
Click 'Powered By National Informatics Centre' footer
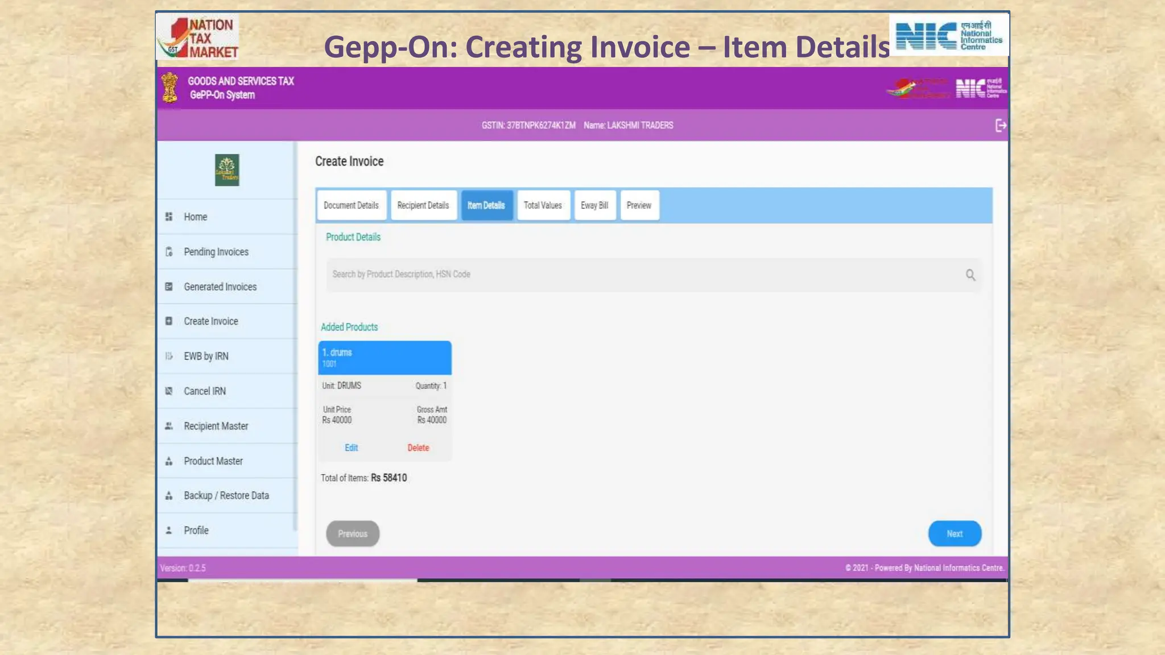coord(940,568)
